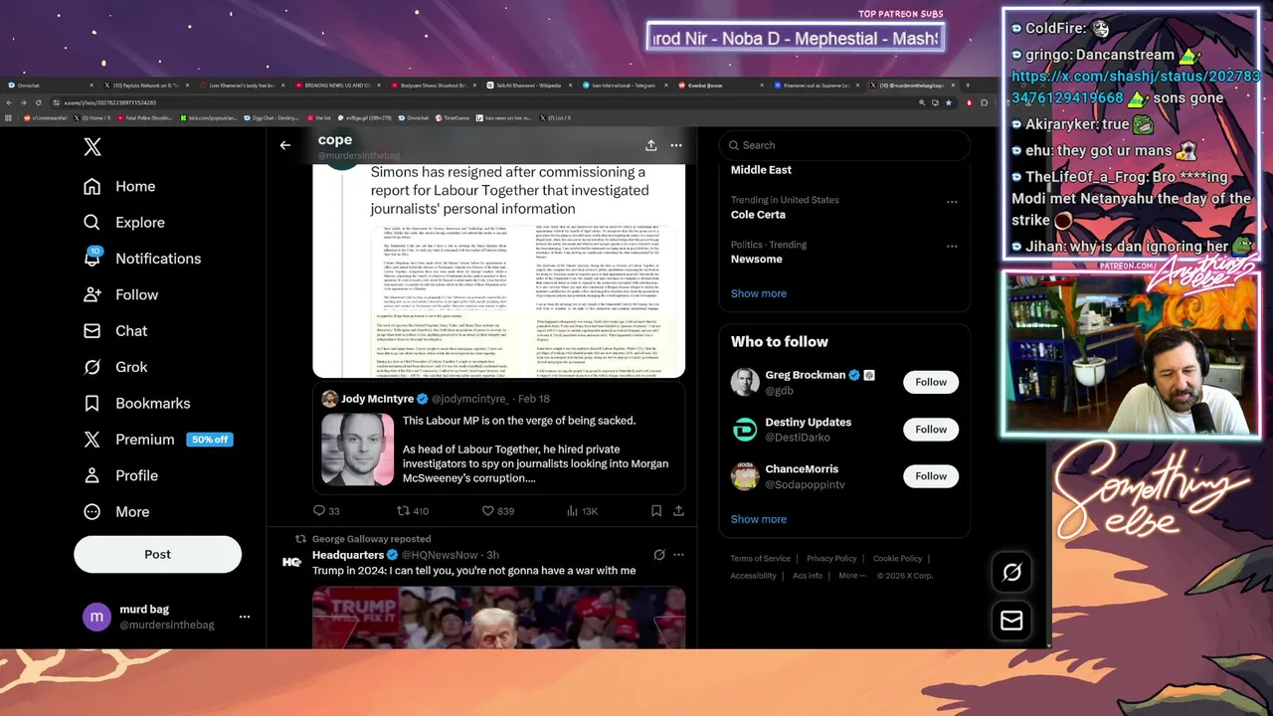Image resolution: width=1273 pixels, height=716 pixels.
Task: Show more under Who to follow
Action: [759, 519]
